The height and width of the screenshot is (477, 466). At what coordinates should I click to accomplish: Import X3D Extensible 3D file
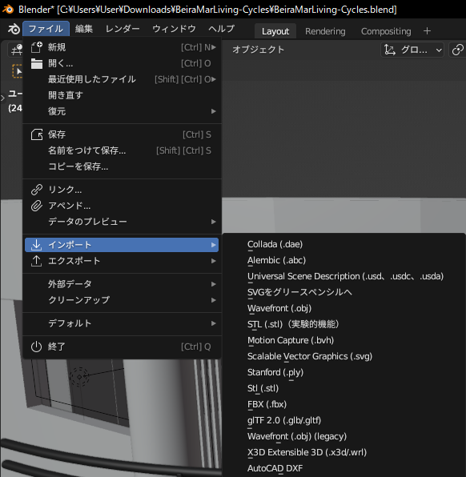tap(344, 452)
